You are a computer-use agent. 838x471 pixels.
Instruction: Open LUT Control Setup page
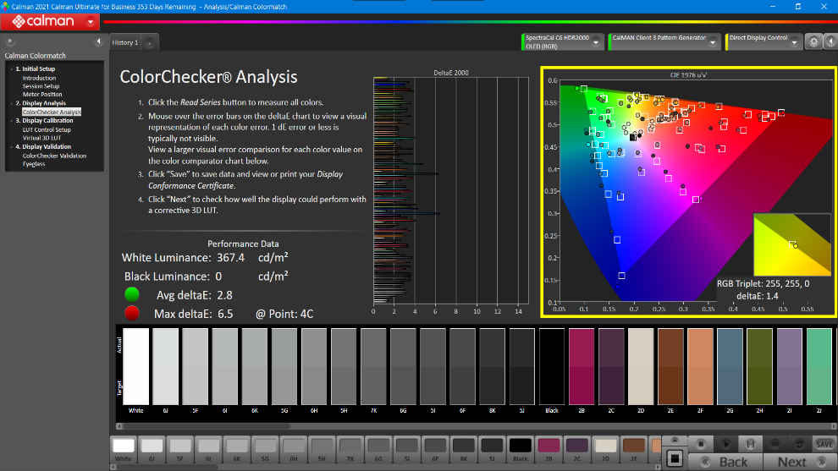(x=47, y=129)
